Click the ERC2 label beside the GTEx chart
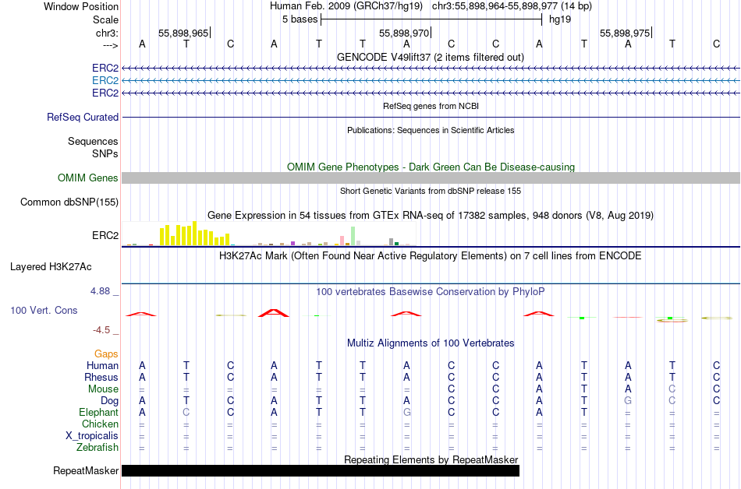 tap(105, 235)
